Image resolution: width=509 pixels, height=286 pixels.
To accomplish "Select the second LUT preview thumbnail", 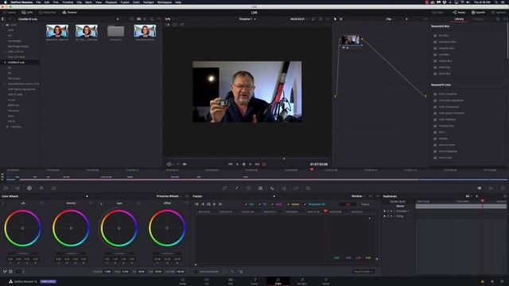I will pyautogui.click(x=87, y=31).
